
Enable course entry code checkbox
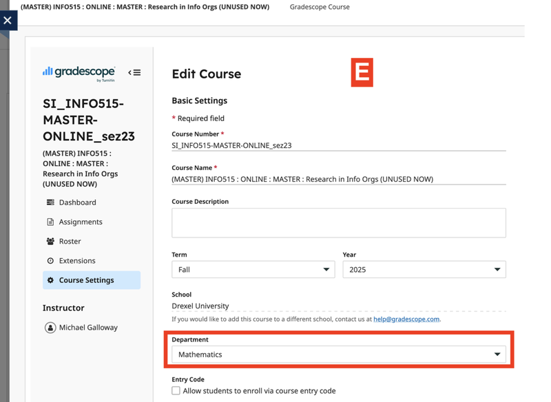point(176,391)
